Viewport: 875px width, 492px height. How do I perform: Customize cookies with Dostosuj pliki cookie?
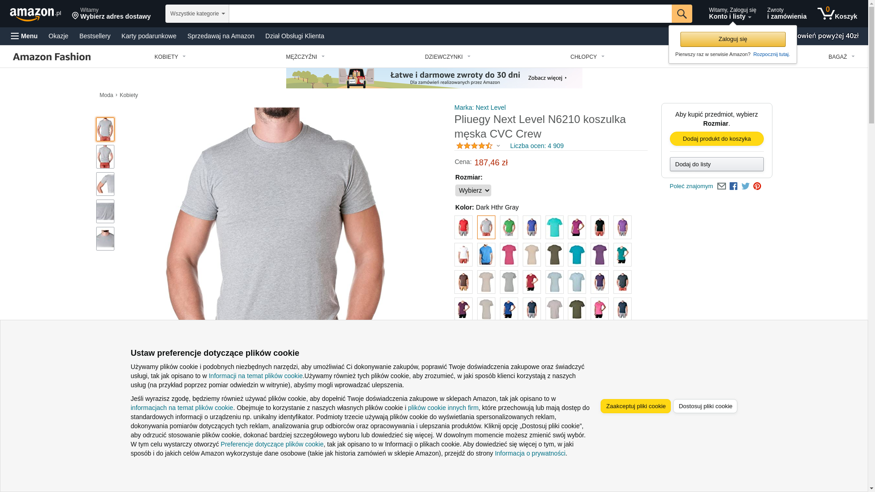(705, 406)
